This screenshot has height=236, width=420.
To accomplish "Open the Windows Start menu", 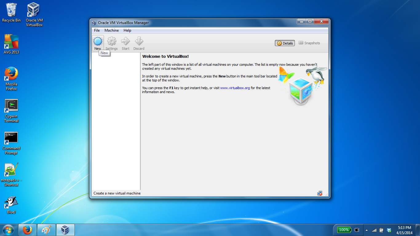I will point(8,230).
